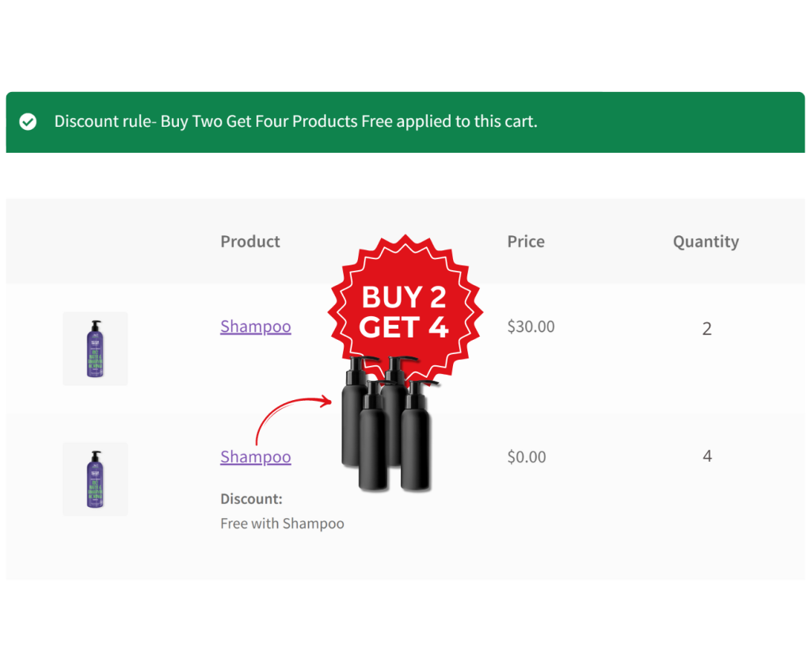Image resolution: width=811 pixels, height=671 pixels.
Task: Click the discount rule applied message text
Action: tap(295, 121)
